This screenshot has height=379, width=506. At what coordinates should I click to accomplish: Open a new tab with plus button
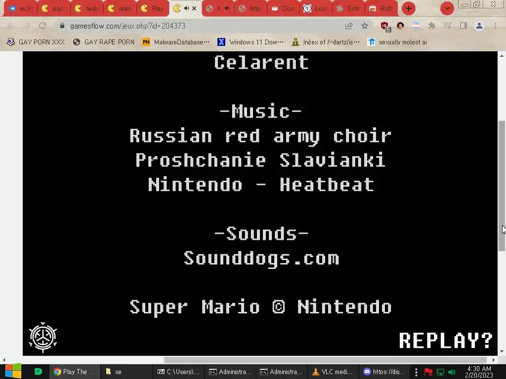409,8
